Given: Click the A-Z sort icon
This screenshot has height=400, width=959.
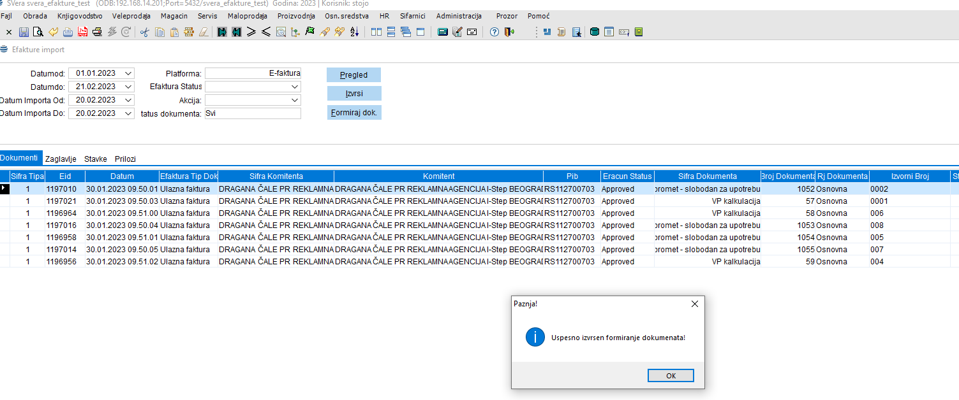Looking at the screenshot, I should (354, 32).
